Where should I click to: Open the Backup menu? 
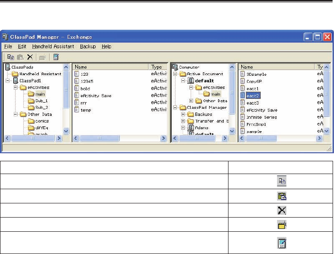tap(88, 46)
